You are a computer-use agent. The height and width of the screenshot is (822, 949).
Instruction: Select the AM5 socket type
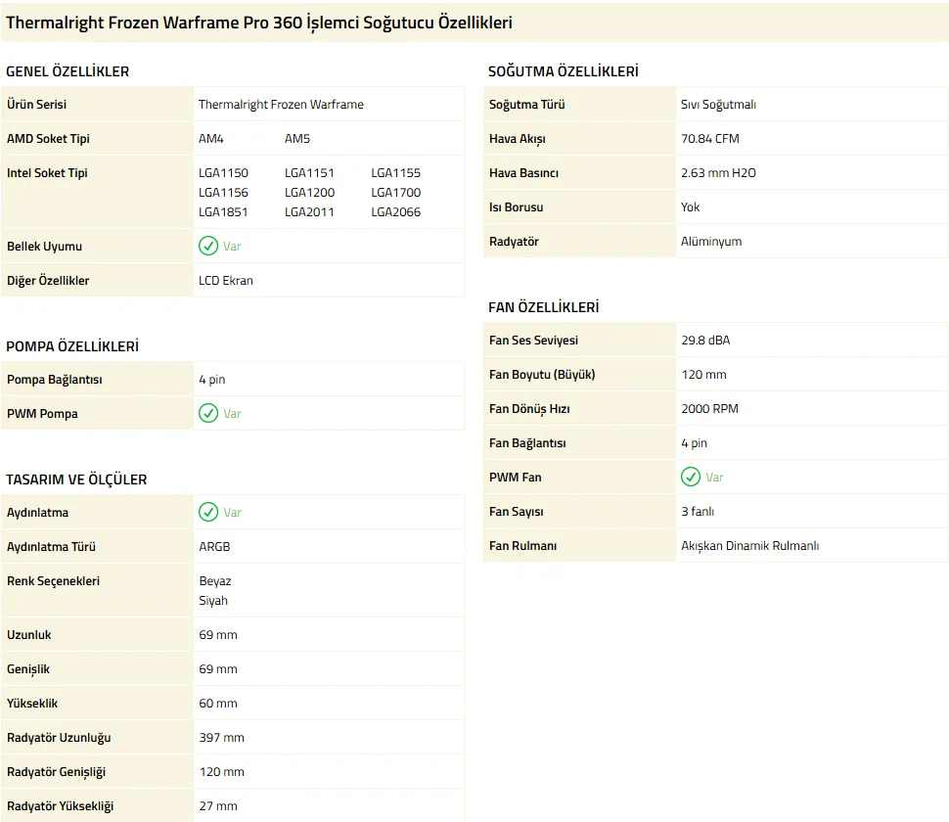click(297, 139)
